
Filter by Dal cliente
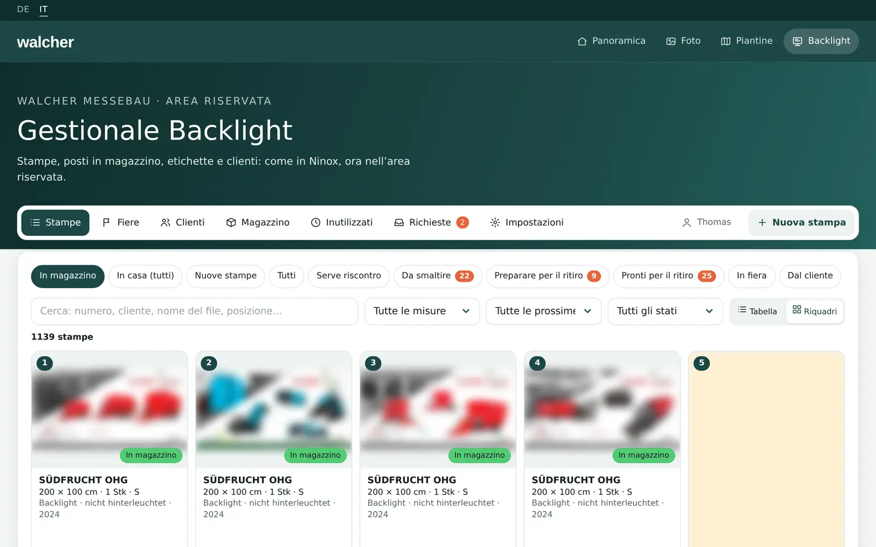[810, 276]
